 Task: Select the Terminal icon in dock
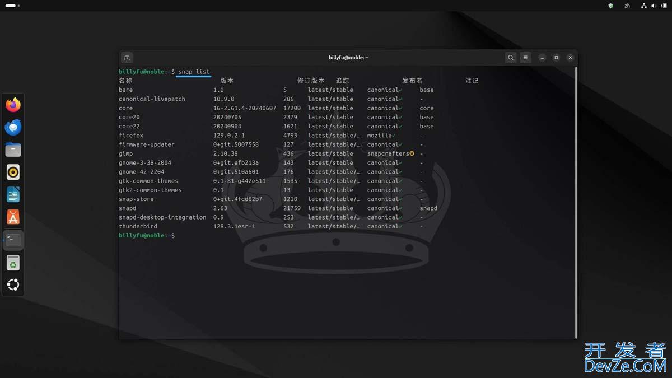pos(13,240)
